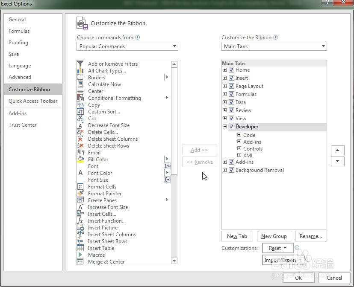The height and width of the screenshot is (287, 354).
Task: Click the Add or Remove Filters funnel icon
Action: (80, 64)
